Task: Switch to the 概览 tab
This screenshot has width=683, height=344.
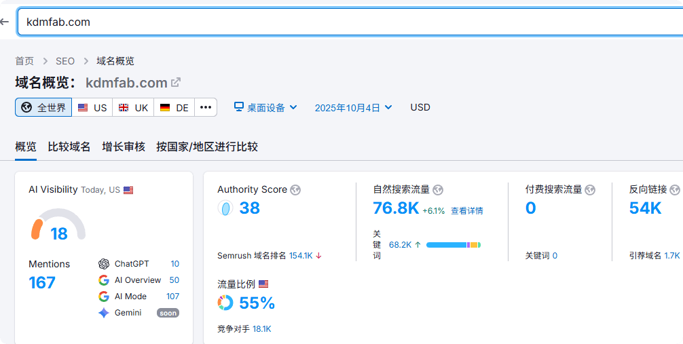Action: (x=26, y=147)
